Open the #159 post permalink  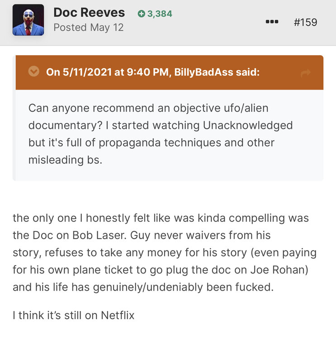click(x=305, y=22)
